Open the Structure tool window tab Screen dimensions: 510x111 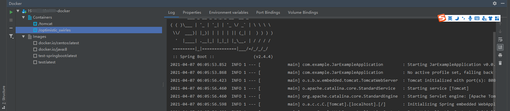[x=4, y=97]
